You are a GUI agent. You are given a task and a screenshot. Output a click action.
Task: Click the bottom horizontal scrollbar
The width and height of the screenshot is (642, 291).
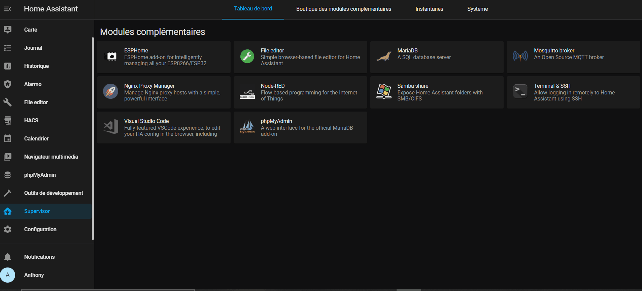click(x=108, y=290)
